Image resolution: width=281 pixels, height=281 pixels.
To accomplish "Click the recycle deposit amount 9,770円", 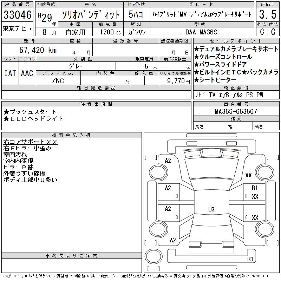I will pyautogui.click(x=175, y=80).
